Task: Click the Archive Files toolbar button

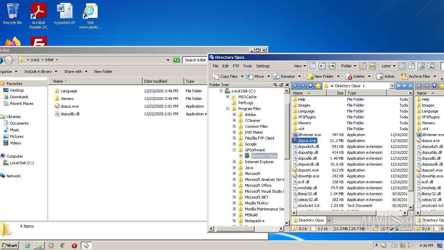Action: pos(416,76)
